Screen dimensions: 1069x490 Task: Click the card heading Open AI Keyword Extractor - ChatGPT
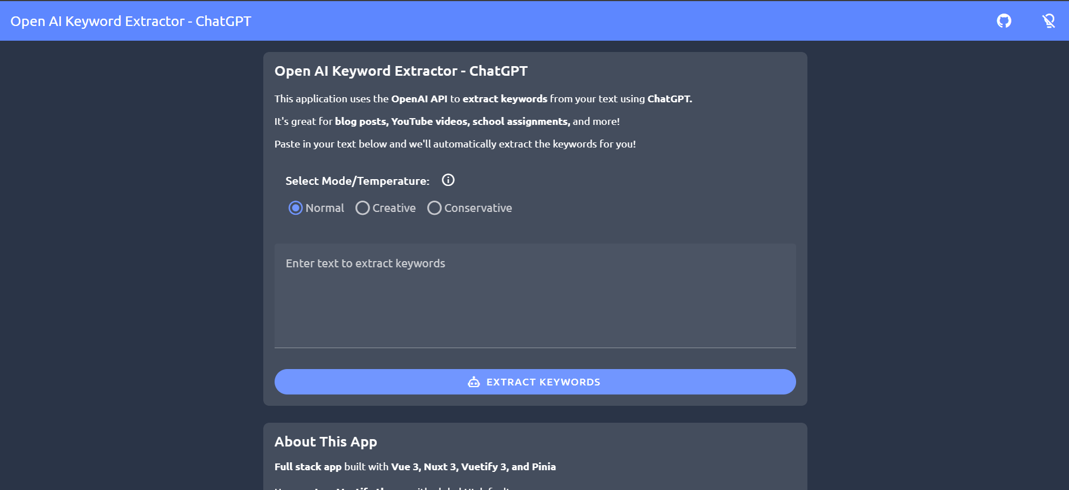[x=401, y=71]
